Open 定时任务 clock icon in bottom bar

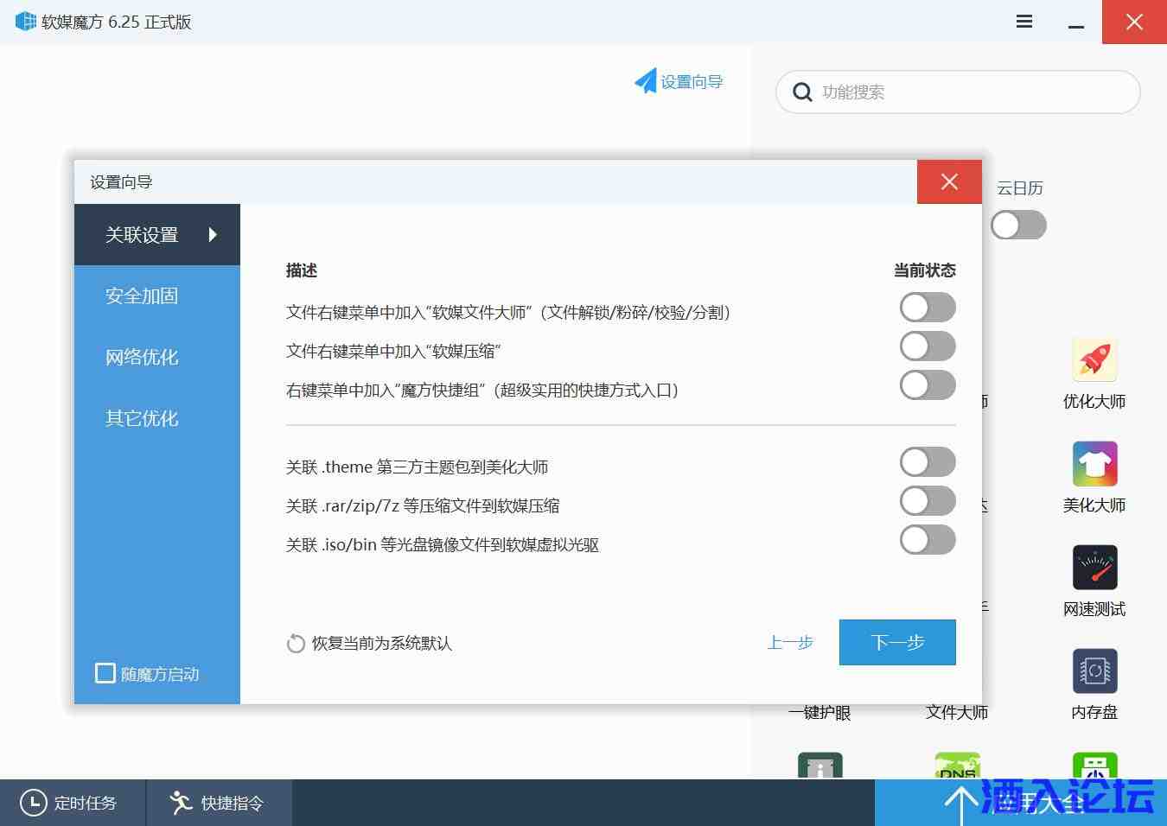pos(33,803)
